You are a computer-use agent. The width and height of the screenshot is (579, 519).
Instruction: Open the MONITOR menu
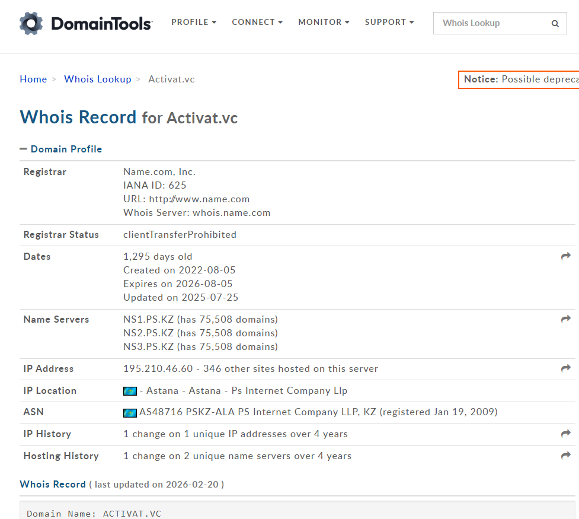click(324, 23)
